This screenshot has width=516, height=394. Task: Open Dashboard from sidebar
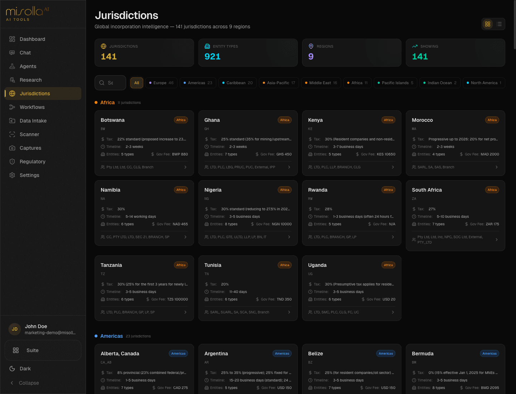43,39
